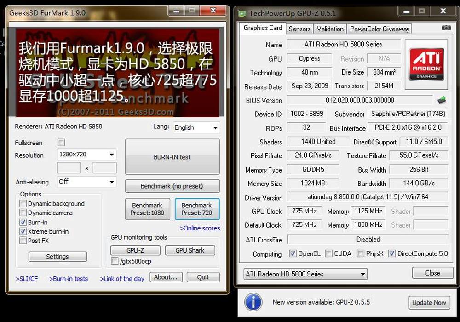The width and height of the screenshot is (460, 322).
Task: Run Benchmark Preset:1080
Action: (x=147, y=209)
